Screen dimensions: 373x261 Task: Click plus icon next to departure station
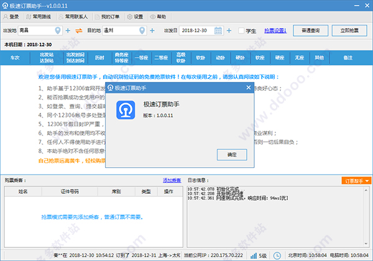68,30
